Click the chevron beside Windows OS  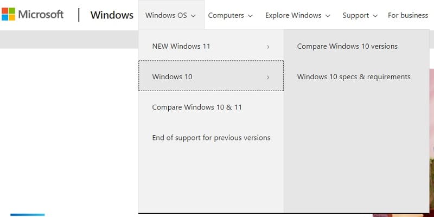point(193,16)
